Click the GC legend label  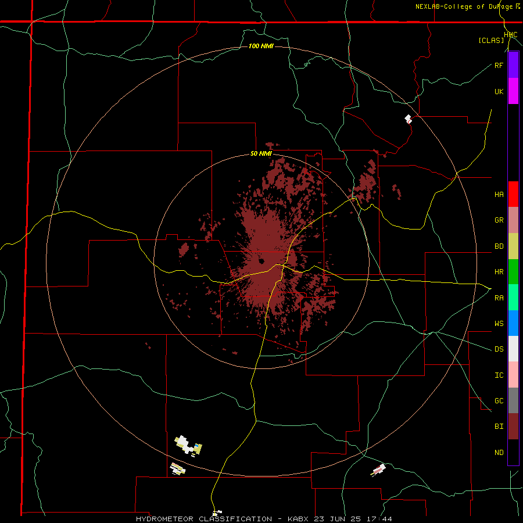(x=499, y=400)
